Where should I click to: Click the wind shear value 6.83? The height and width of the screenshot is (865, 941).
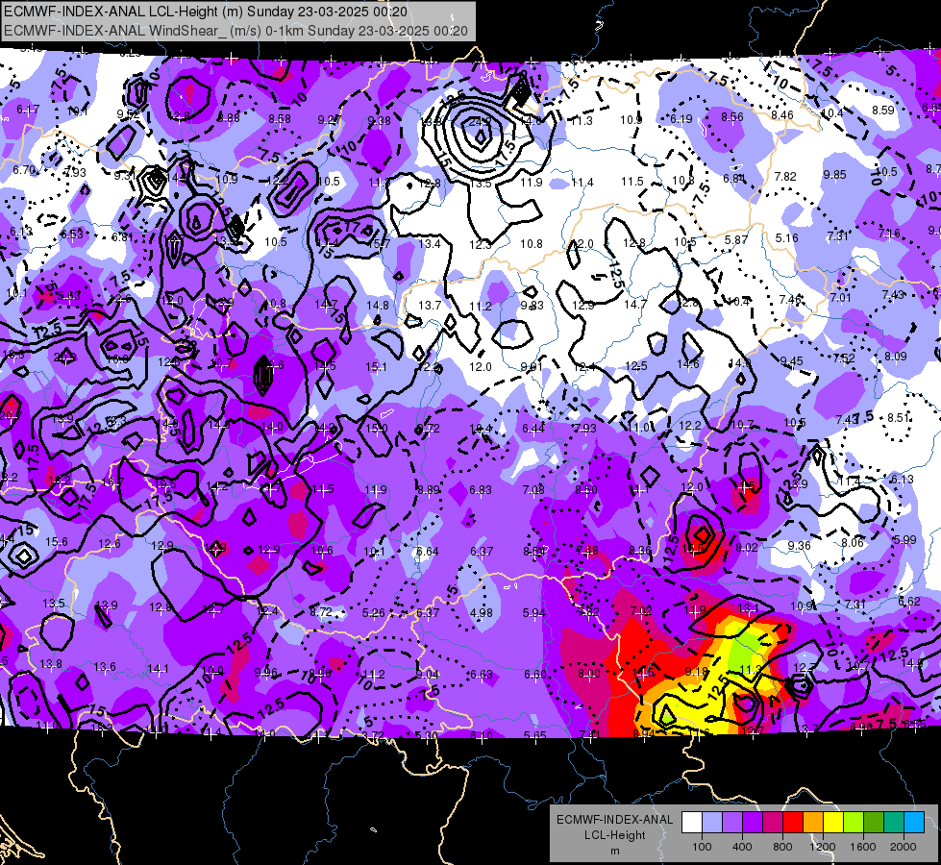pos(481,490)
